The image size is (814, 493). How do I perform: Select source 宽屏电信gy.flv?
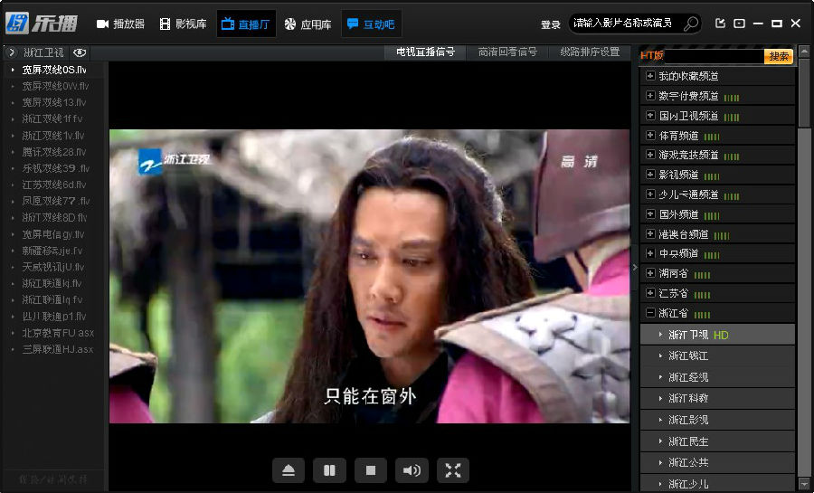(x=55, y=234)
